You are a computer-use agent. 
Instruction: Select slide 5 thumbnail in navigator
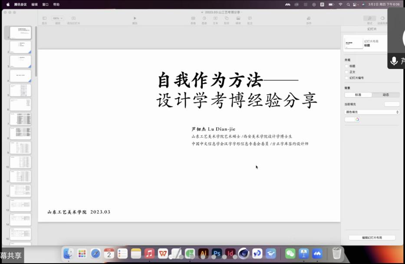click(x=20, y=90)
